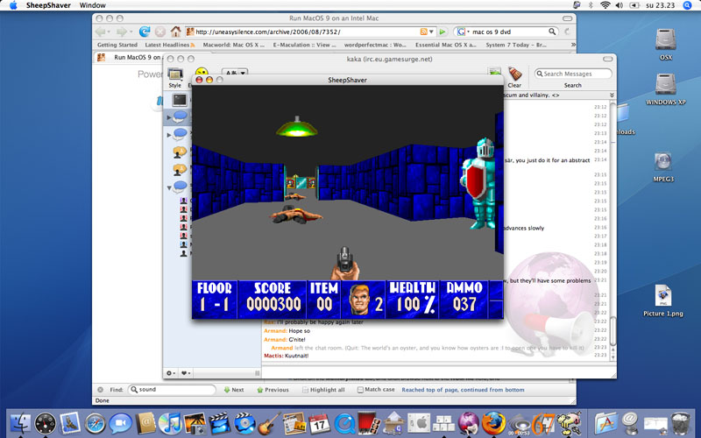Open iTunes from the Dock

click(x=170, y=423)
